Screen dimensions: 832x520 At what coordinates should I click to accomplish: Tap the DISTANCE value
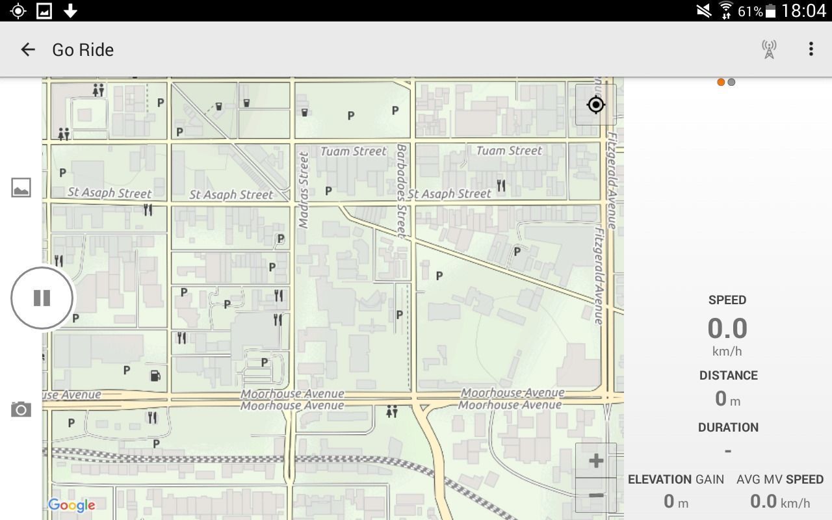[x=727, y=398]
